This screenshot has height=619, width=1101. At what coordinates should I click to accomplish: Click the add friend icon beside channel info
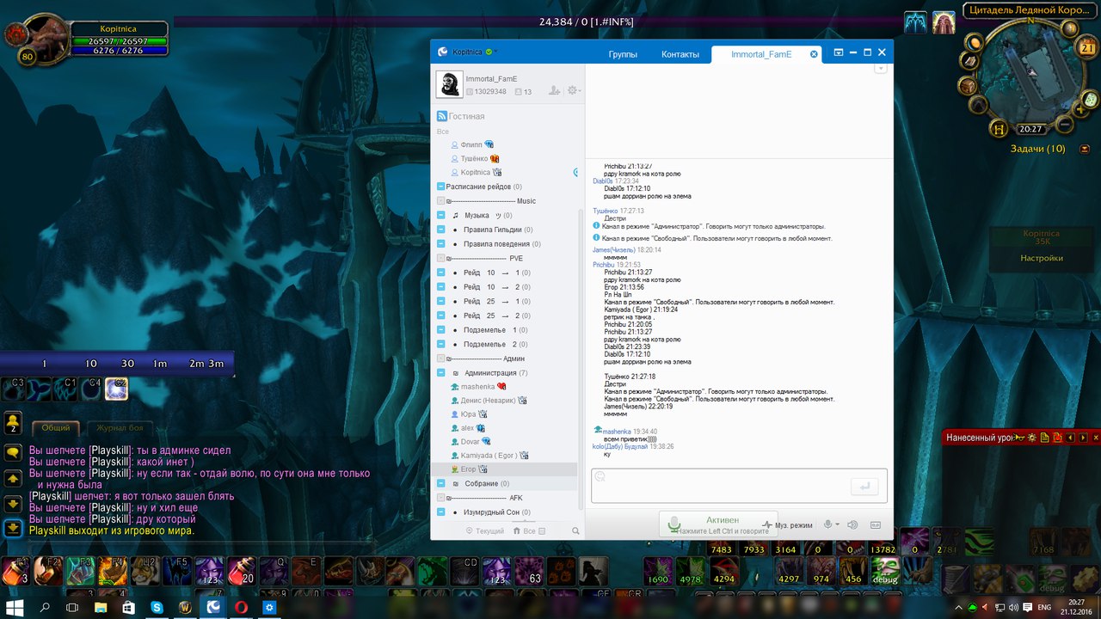pos(554,90)
